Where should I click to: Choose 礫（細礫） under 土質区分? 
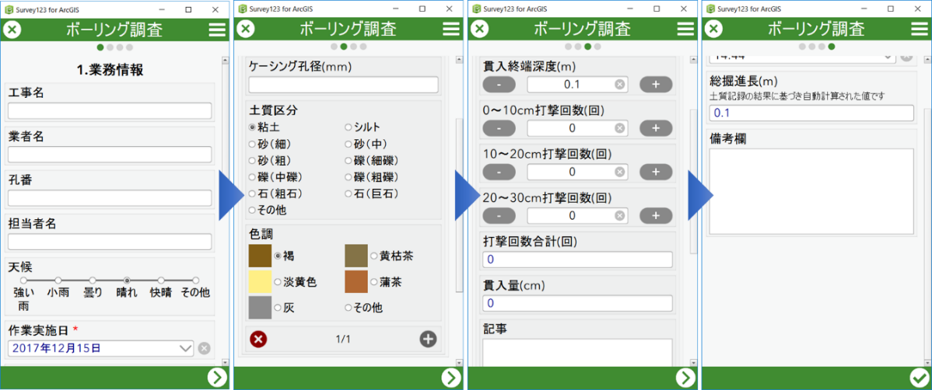349,161
